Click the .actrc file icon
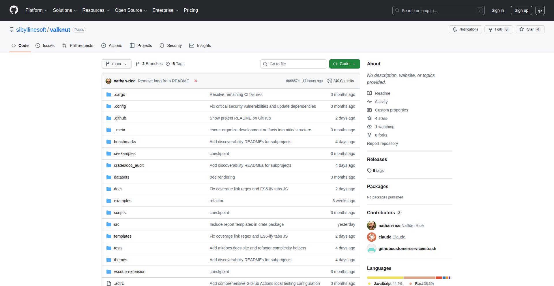 pos(109,283)
